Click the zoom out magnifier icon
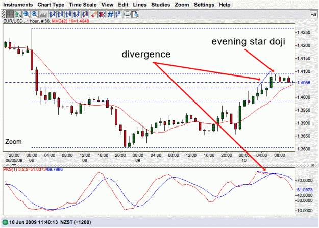 (35, 14)
